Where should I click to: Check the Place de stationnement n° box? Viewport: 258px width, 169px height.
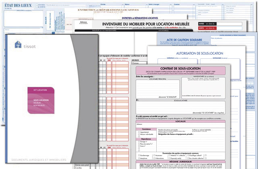coord(139,144)
